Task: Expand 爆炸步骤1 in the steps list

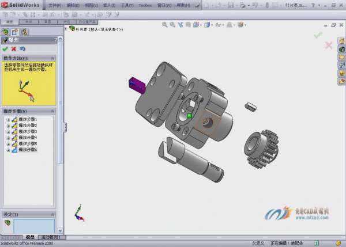Action: 7,119
